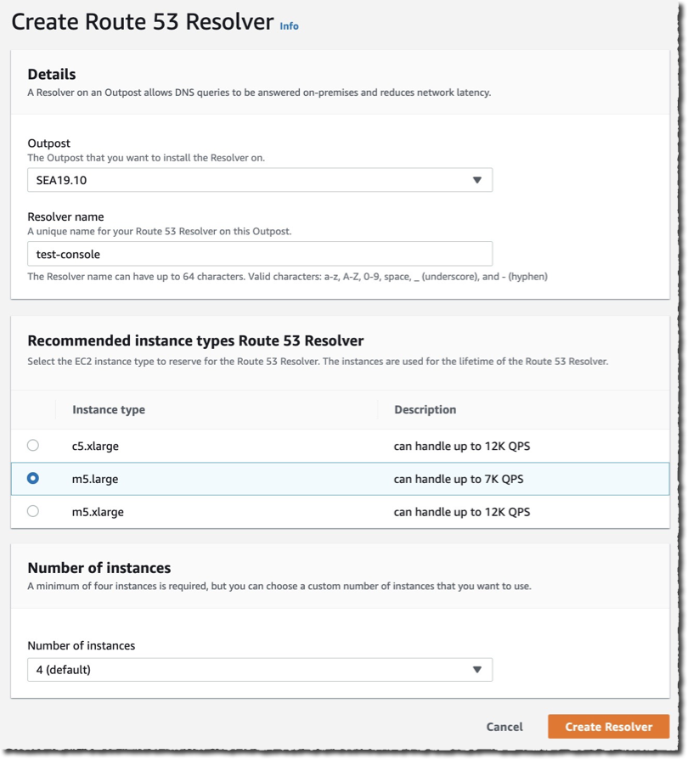Click the Cancel button
The width and height of the screenshot is (688, 759).
pos(504,727)
